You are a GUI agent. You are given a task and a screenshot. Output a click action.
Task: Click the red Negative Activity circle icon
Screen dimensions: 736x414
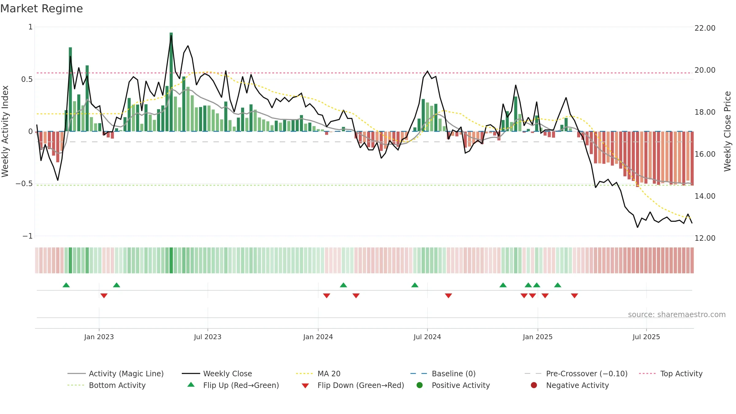[534, 385]
